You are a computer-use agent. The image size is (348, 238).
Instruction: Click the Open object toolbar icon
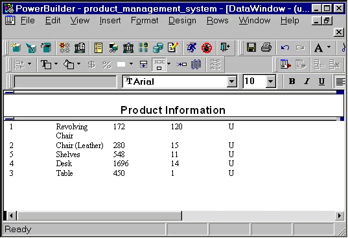(46, 48)
